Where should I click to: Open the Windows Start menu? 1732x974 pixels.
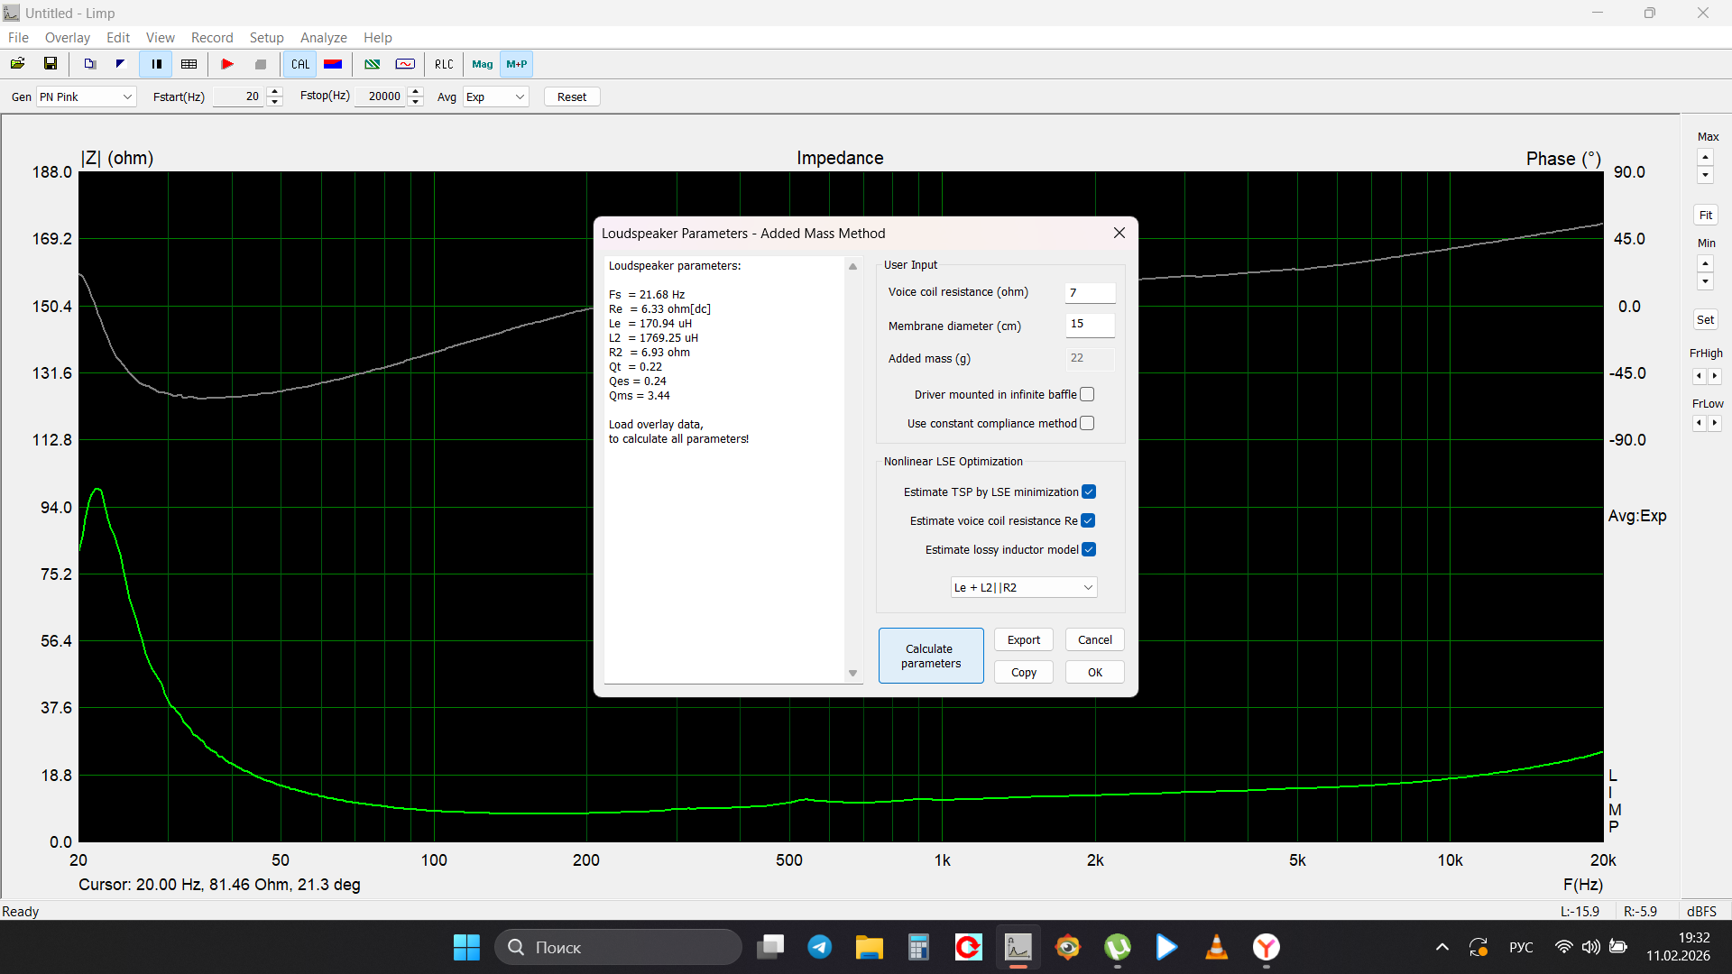[466, 947]
